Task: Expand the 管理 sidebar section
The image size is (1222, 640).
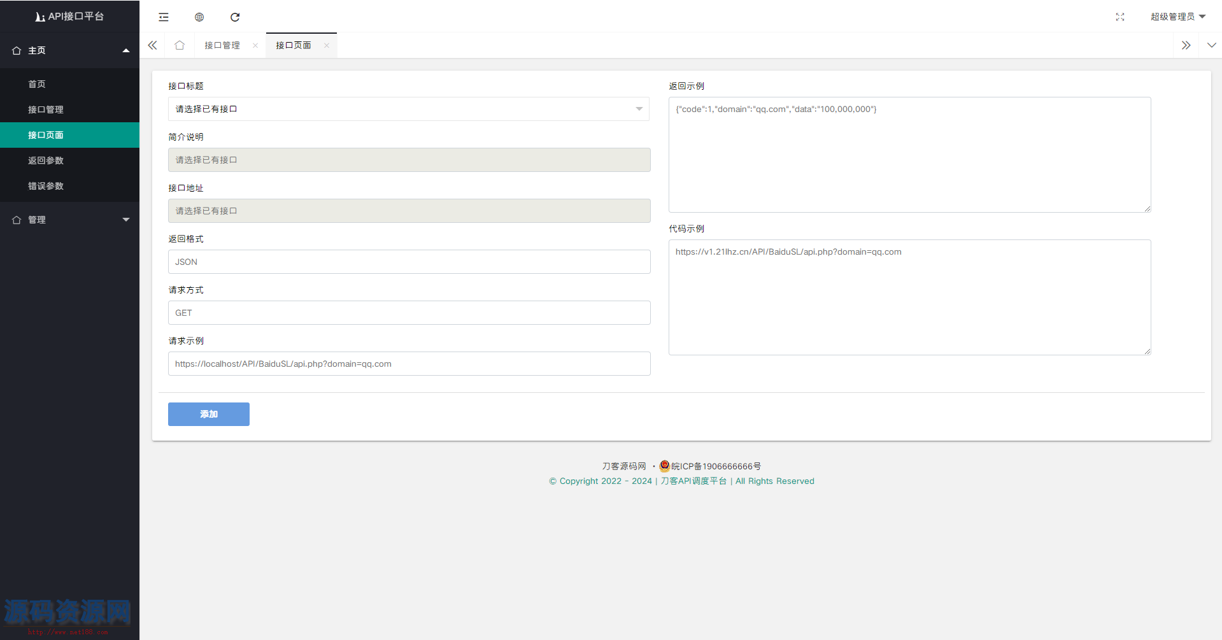Action: click(70, 220)
